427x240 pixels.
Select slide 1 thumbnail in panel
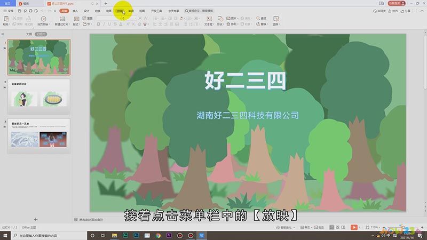[x=39, y=57]
